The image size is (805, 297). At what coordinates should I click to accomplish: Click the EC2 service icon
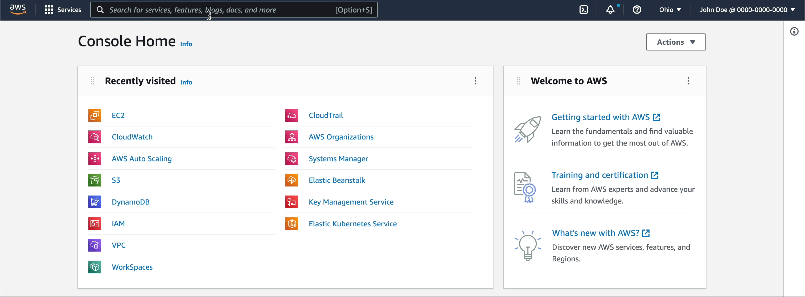click(x=95, y=115)
